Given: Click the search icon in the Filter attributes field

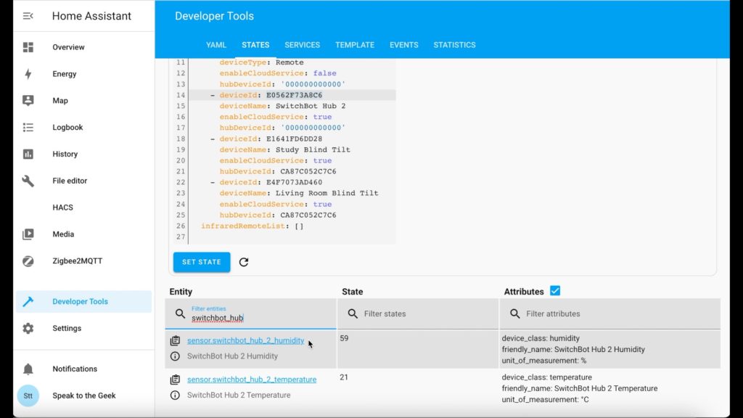Looking at the screenshot, I should click(515, 313).
